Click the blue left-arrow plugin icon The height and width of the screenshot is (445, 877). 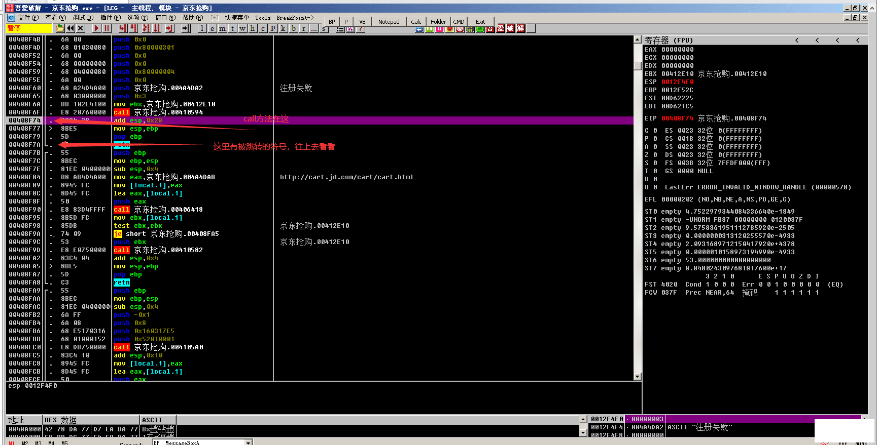[x=419, y=29]
